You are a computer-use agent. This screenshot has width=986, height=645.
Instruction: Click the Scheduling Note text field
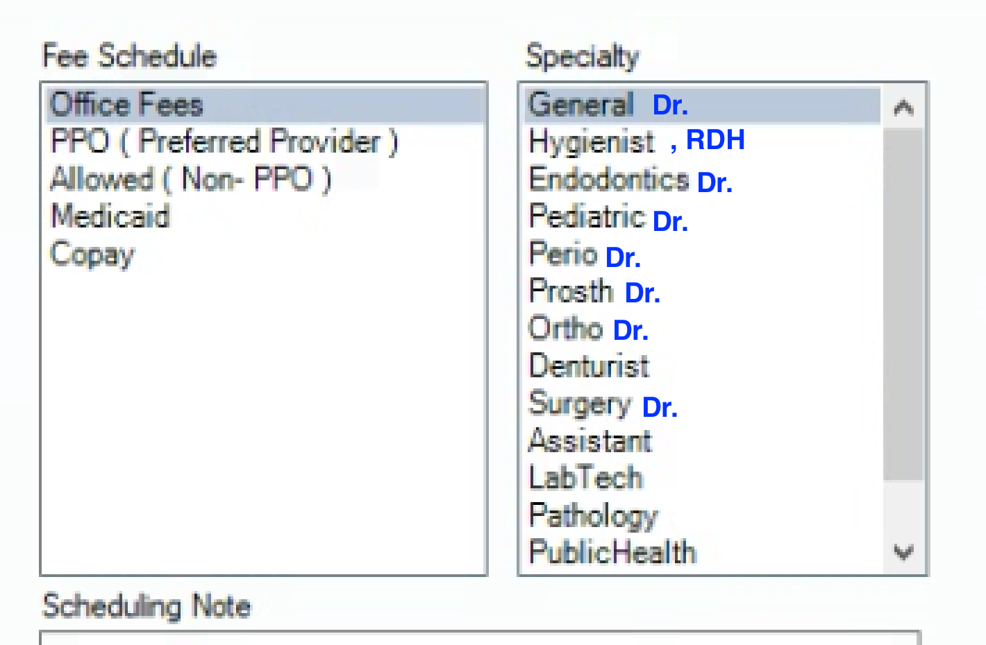[x=479, y=638]
